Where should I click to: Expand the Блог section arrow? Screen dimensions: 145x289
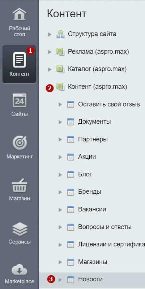[x=60, y=175]
